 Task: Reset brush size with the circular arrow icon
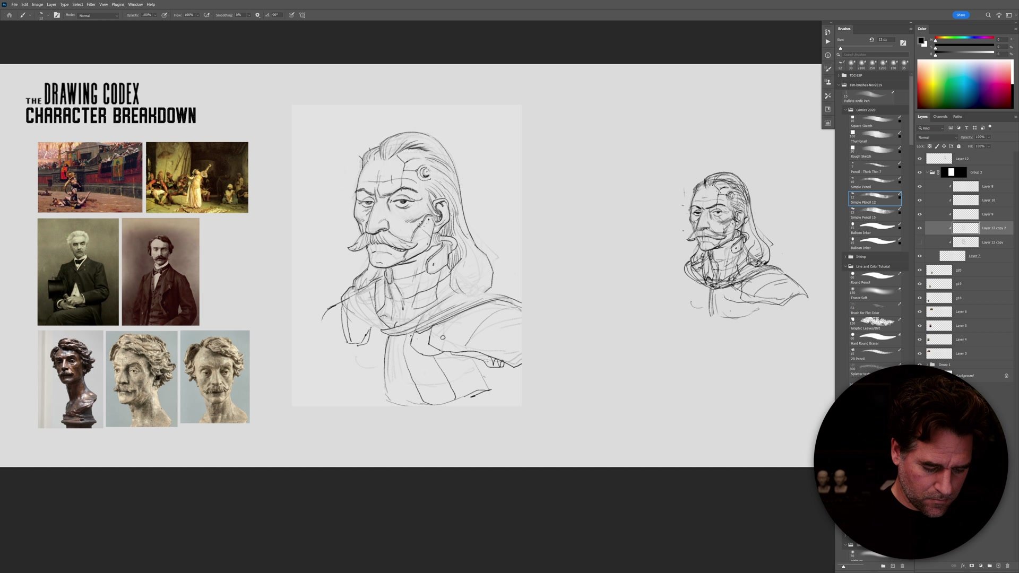click(871, 40)
